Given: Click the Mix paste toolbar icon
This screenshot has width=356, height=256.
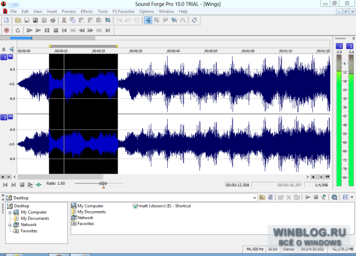Looking at the screenshot, I should click(90, 20).
